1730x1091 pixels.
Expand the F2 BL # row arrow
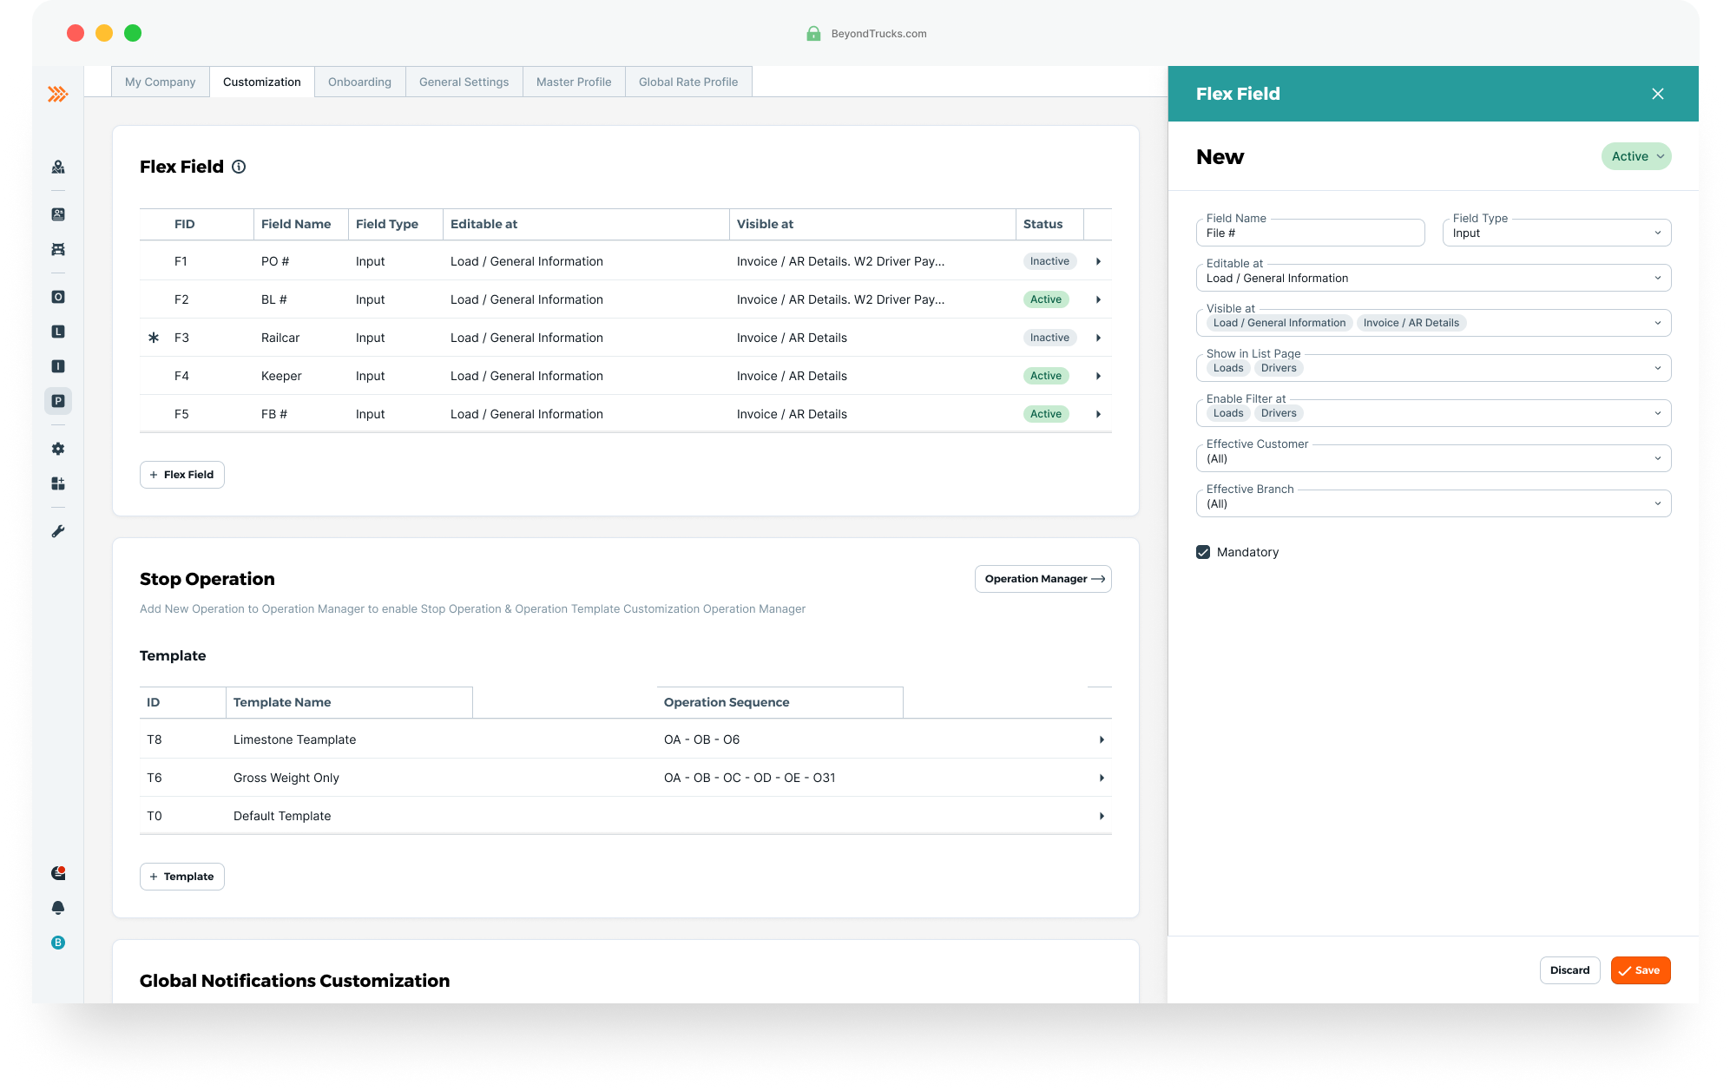coord(1098,299)
